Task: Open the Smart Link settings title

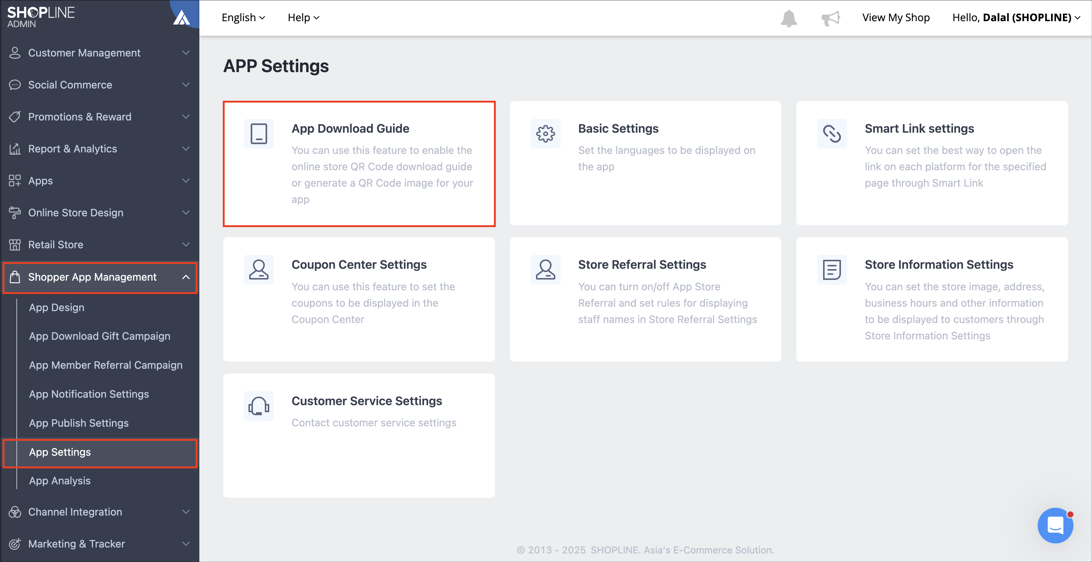Action: pyautogui.click(x=919, y=128)
